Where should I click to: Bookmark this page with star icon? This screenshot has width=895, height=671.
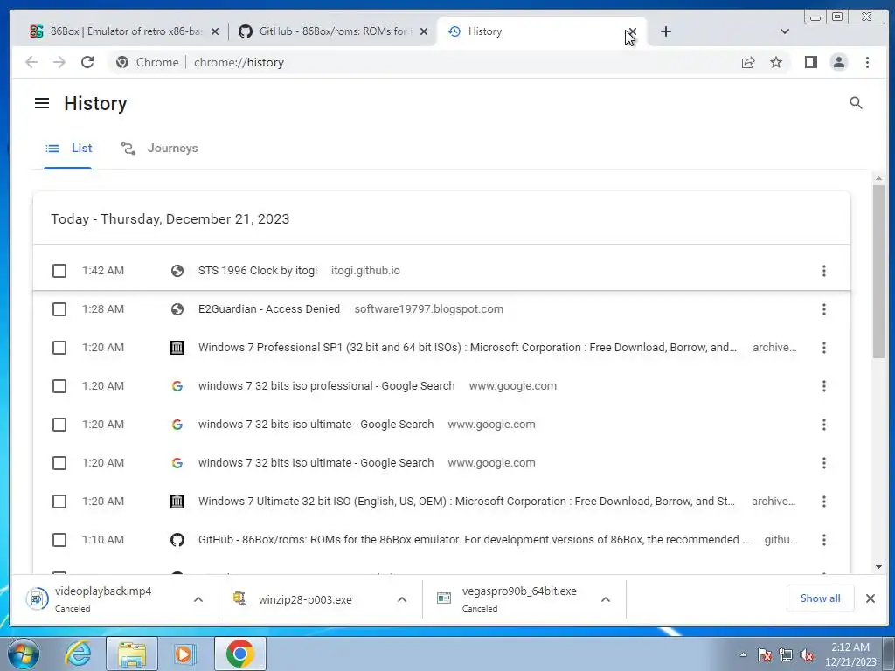tap(776, 62)
